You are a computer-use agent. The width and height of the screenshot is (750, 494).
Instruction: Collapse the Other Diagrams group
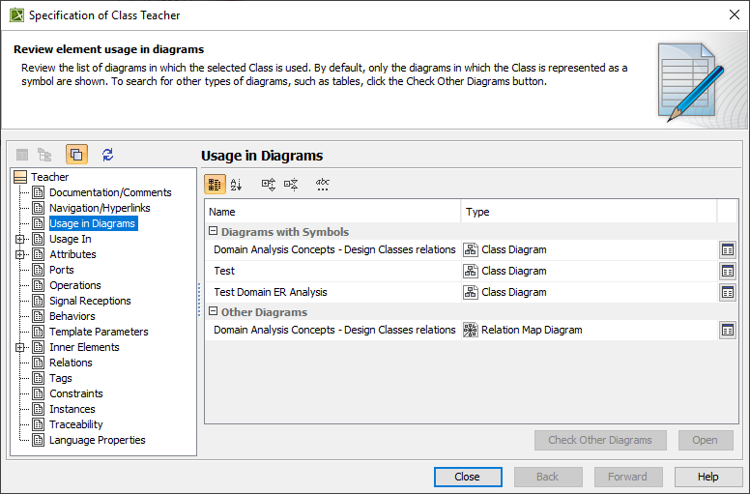(213, 312)
